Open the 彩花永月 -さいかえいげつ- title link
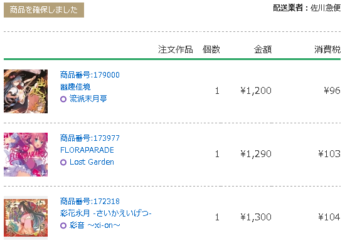This screenshot has width=345, height=241. [106, 213]
